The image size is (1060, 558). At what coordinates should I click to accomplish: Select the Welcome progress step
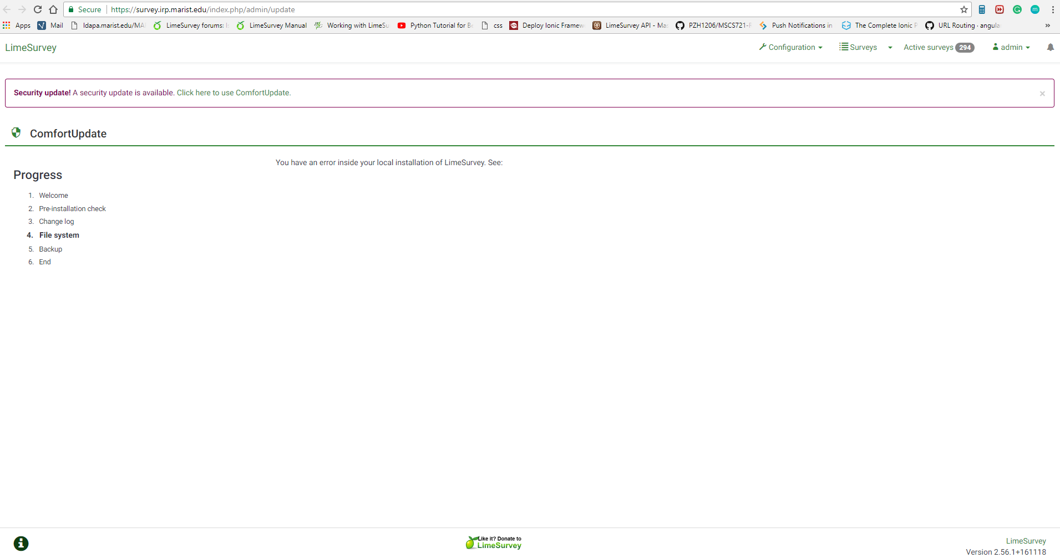[x=53, y=196]
